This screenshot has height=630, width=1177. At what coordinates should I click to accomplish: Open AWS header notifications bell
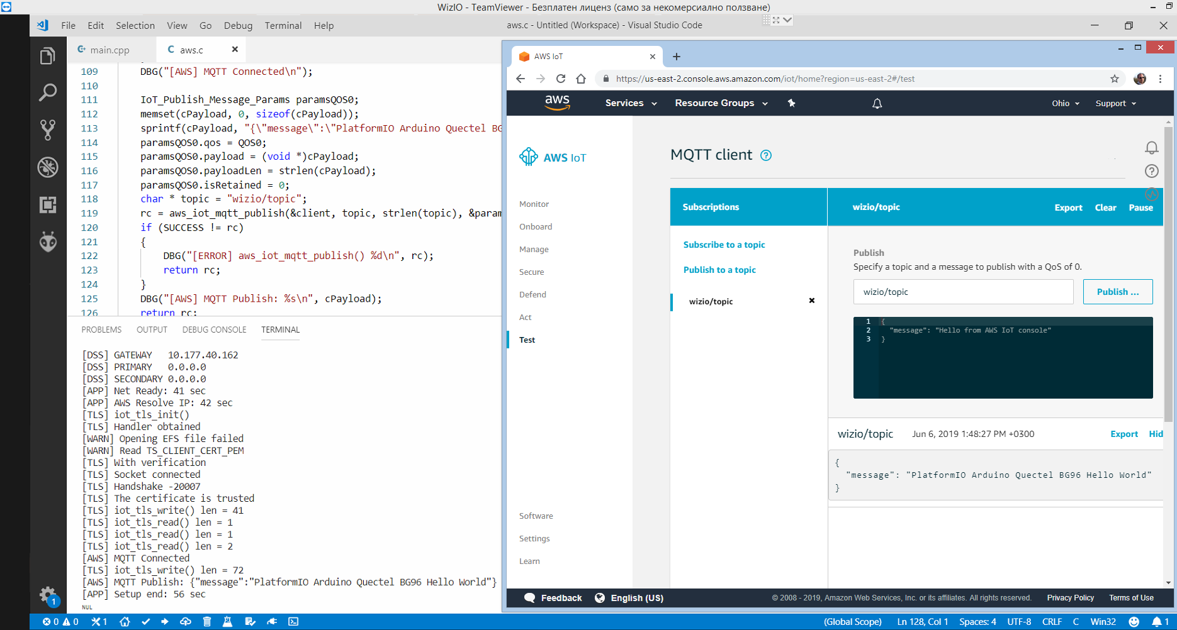tap(877, 103)
